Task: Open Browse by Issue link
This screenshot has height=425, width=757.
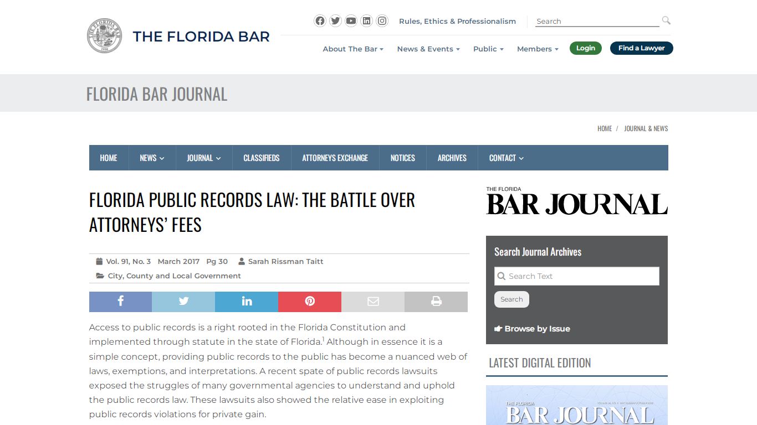Action: 532,329
